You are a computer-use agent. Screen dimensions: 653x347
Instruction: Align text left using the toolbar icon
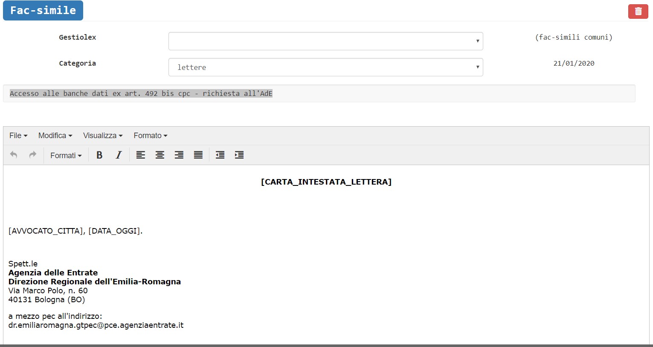click(x=140, y=155)
